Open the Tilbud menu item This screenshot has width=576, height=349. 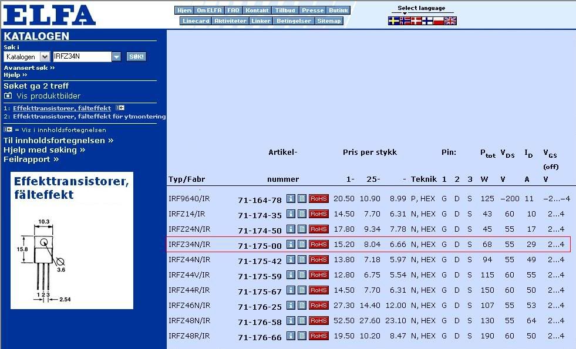(285, 11)
